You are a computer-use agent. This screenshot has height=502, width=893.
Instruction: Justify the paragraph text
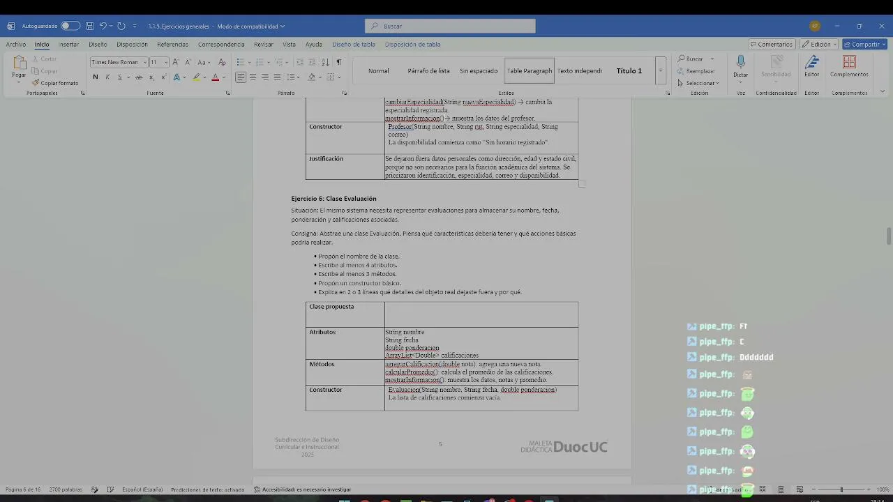277,77
